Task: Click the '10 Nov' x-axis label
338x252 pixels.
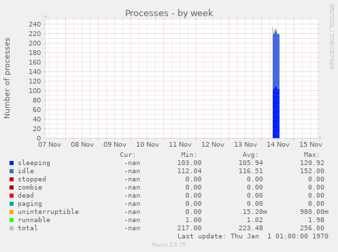Action: (x=148, y=145)
